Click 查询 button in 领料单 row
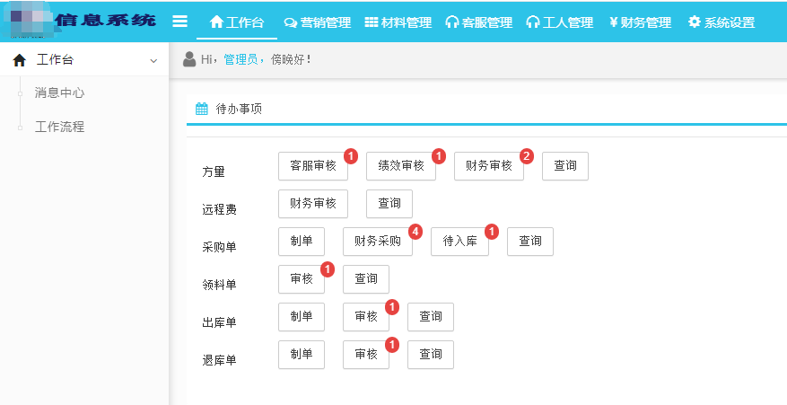The width and height of the screenshot is (787, 405). click(366, 279)
